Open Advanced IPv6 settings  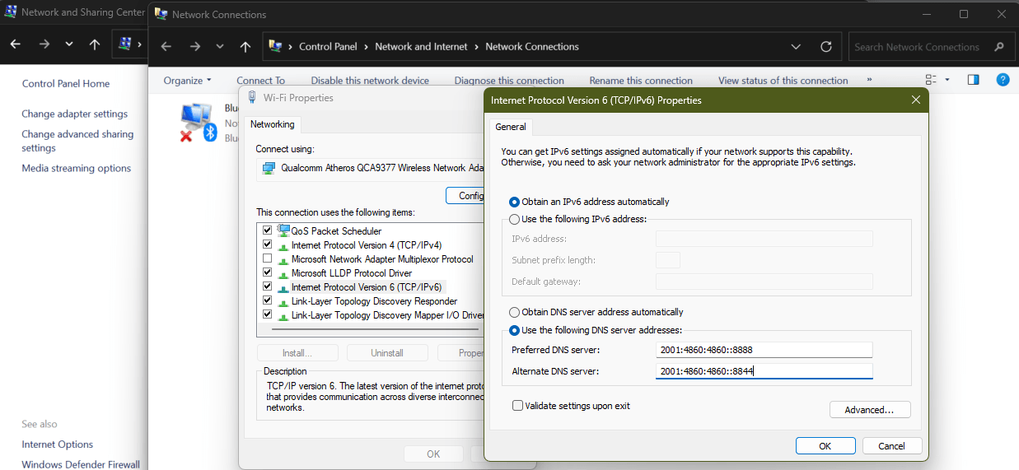click(870, 410)
